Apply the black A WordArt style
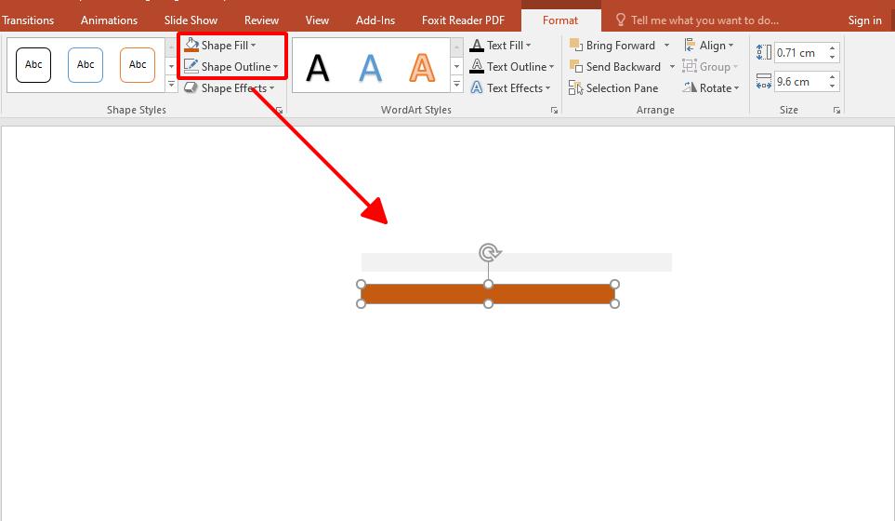Screen dimensions: 895x521 pyautogui.click(x=317, y=68)
